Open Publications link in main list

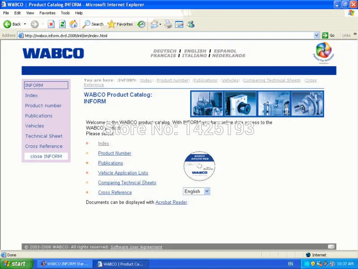[111, 163]
